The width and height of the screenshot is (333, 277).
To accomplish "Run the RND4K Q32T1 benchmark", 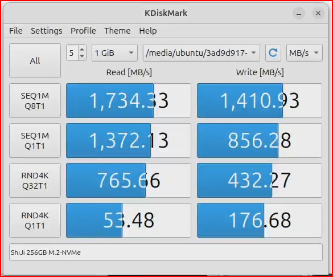I will pos(35,181).
